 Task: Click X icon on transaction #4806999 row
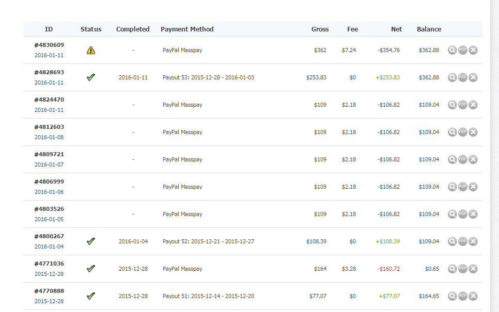click(x=473, y=187)
